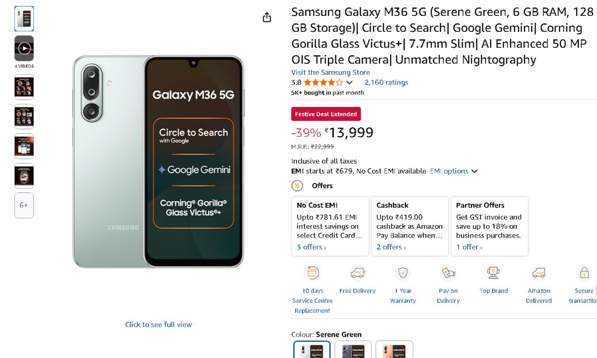Click the Top Brand trophy icon
The width and height of the screenshot is (597, 358).
click(x=493, y=273)
